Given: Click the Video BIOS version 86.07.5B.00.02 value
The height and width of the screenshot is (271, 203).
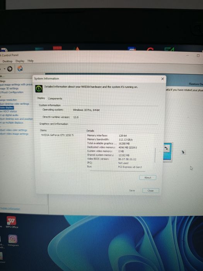Looking at the screenshot, I should [x=127, y=160].
